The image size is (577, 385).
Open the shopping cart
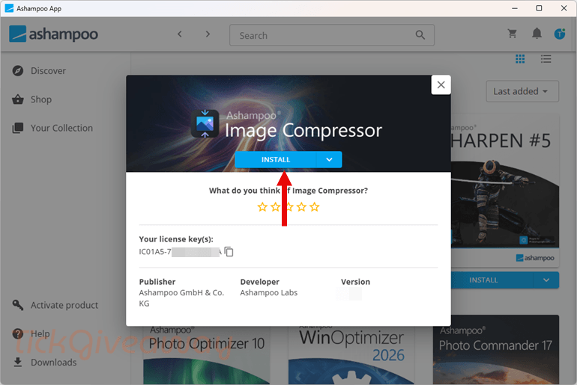tap(512, 34)
